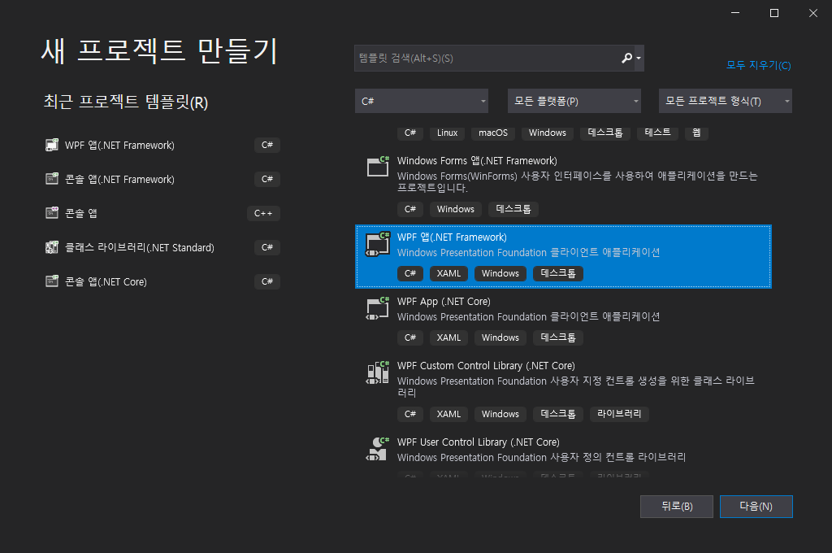Click recent WPF 앱(.NET Framework) icon
Viewport: 832px width, 553px height.
51,145
